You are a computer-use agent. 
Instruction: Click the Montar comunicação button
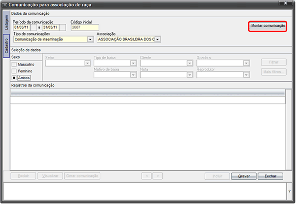click(x=268, y=26)
